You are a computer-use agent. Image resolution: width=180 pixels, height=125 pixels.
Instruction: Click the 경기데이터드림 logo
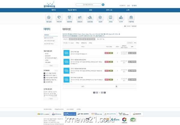point(49,5)
